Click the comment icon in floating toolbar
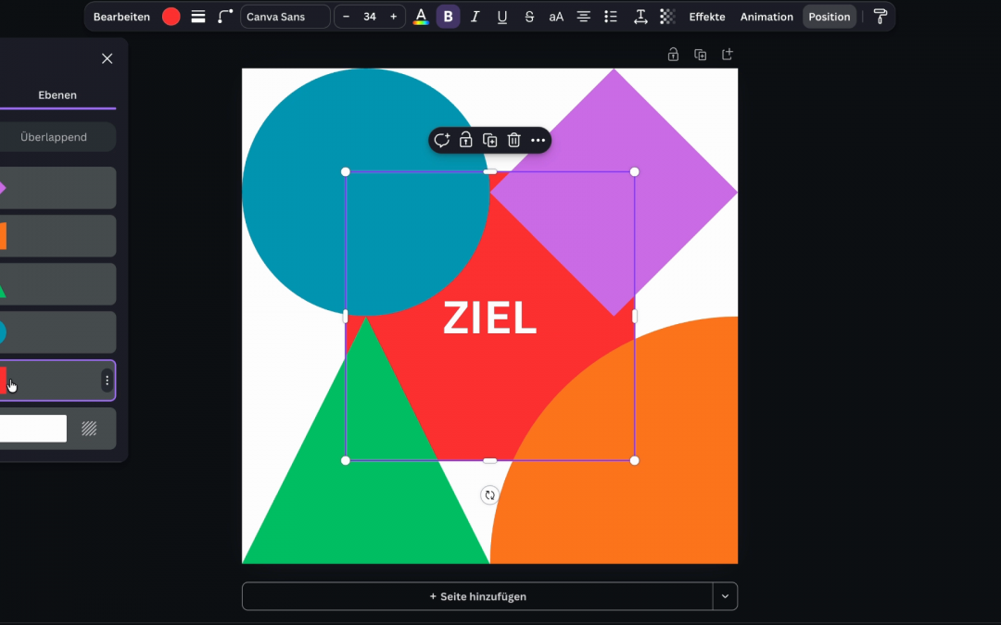 442,141
